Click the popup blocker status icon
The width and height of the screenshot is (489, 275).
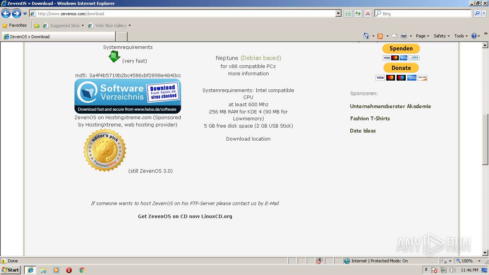point(319,261)
